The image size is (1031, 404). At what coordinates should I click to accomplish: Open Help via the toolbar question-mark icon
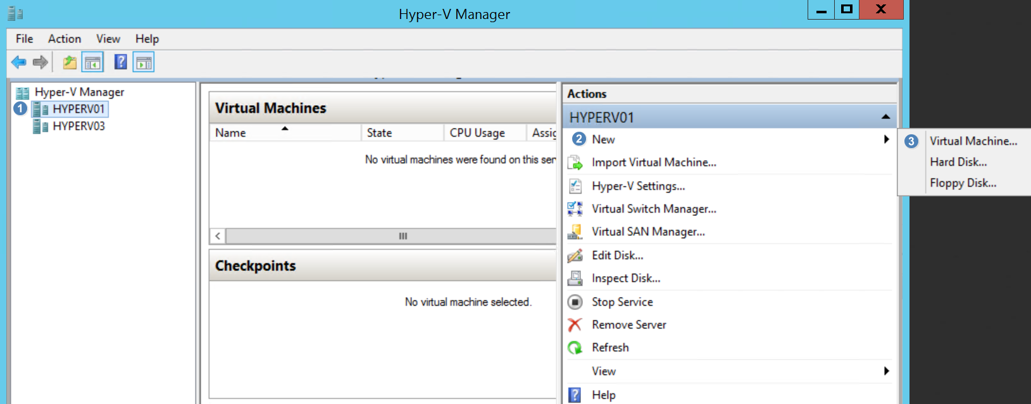(120, 62)
